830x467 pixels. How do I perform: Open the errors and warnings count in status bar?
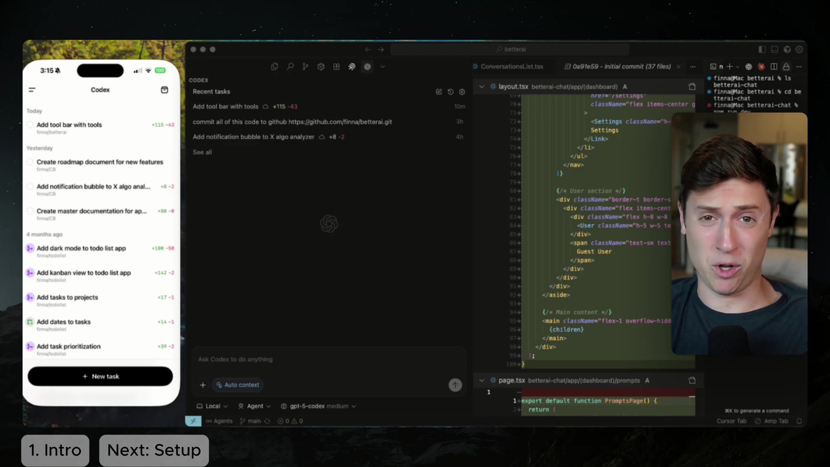[x=290, y=421]
